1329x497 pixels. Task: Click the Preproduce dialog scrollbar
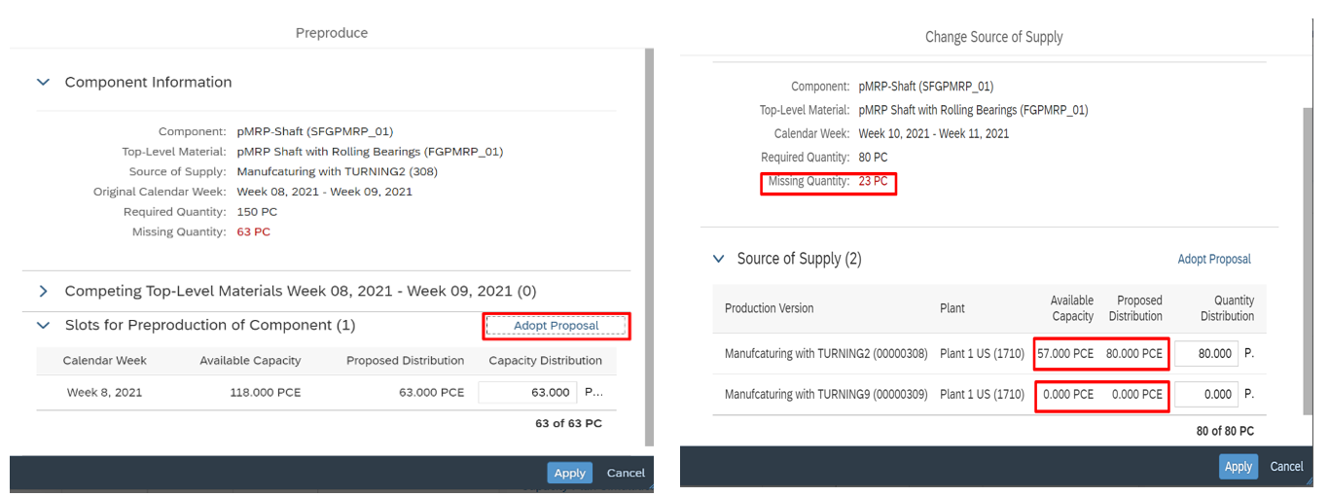click(649, 243)
